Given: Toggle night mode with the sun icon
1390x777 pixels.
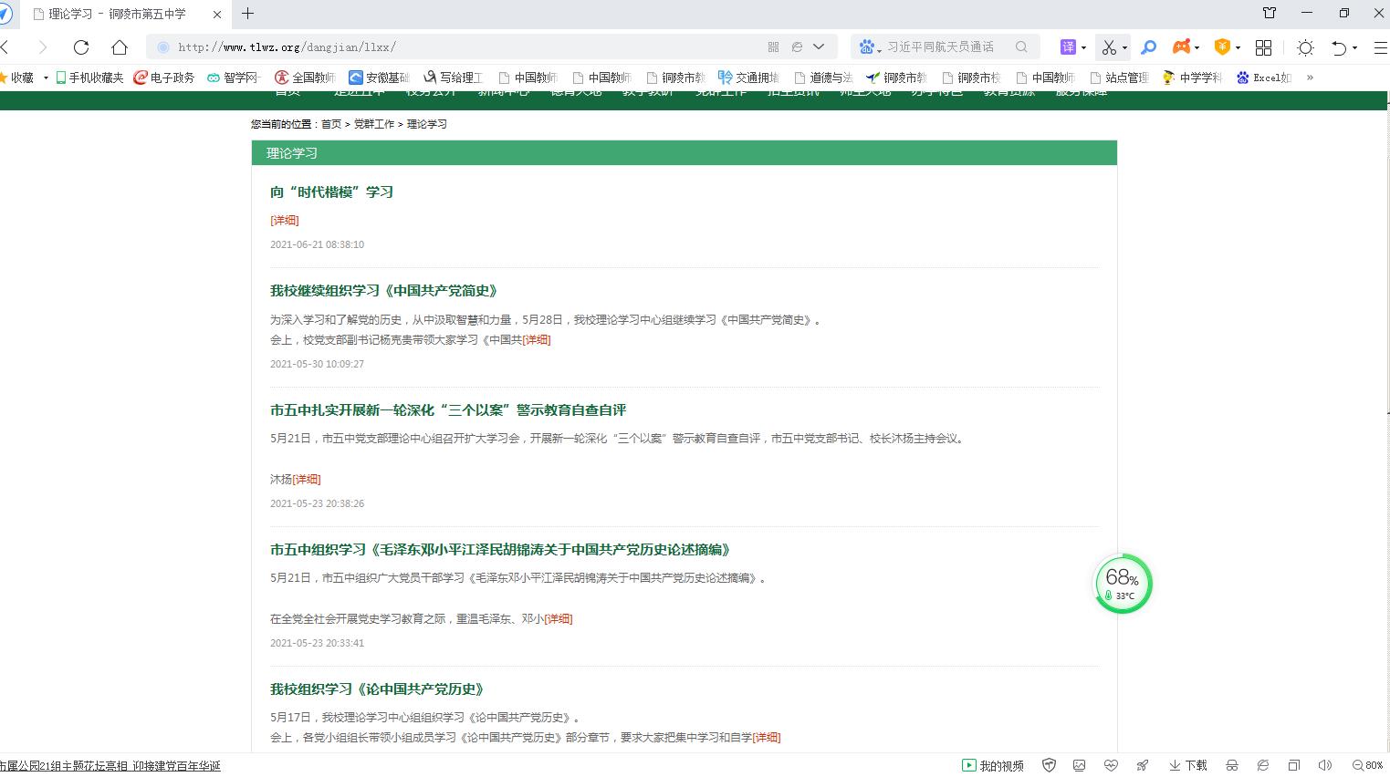Looking at the screenshot, I should click(1306, 47).
